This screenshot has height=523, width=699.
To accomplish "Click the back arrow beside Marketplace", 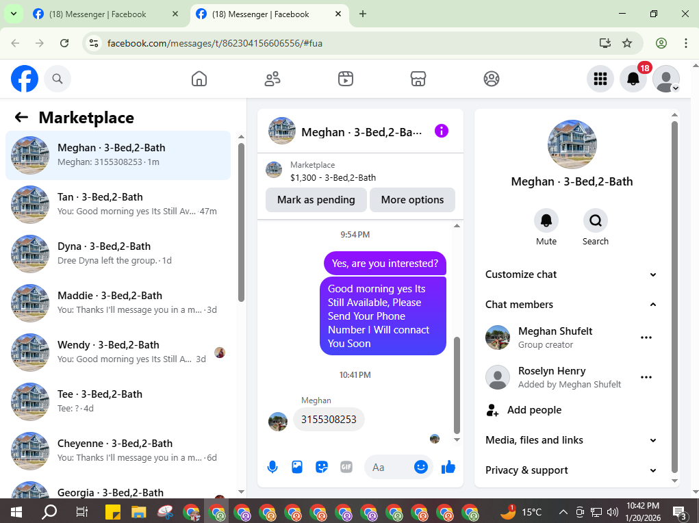I will 21,117.
